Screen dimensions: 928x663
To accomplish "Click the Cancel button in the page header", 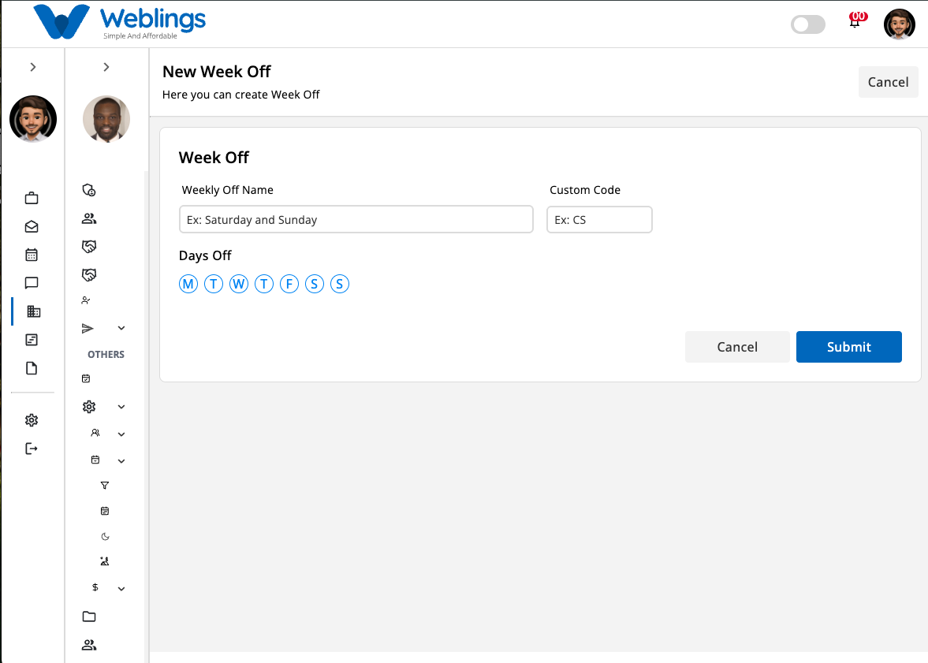I will [889, 82].
